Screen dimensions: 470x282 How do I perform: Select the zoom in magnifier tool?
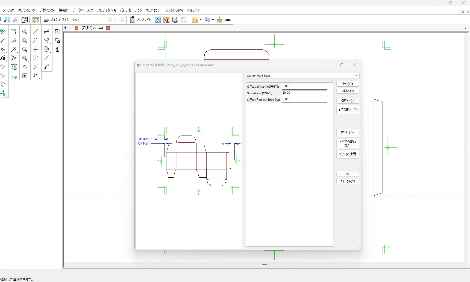(25, 32)
